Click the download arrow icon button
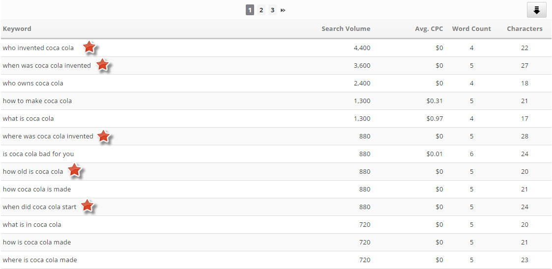Image resolution: width=552 pixels, height=269 pixels. point(536,10)
